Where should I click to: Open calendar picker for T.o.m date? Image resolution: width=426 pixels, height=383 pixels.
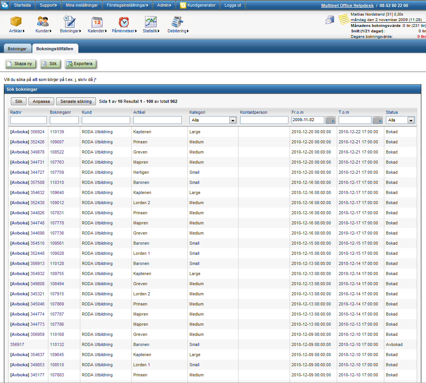click(378, 120)
